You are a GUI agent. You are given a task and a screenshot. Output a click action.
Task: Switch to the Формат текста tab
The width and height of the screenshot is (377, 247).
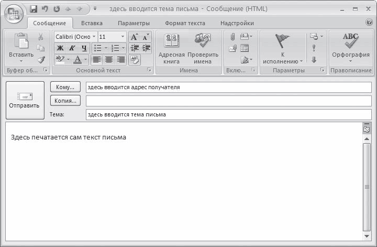[185, 23]
